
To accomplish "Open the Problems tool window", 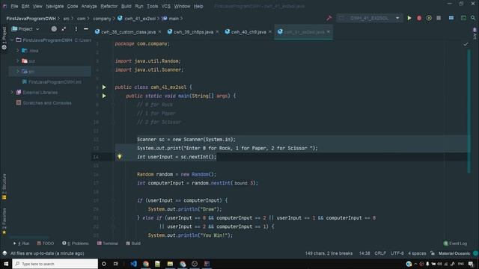I will click(x=75, y=244).
